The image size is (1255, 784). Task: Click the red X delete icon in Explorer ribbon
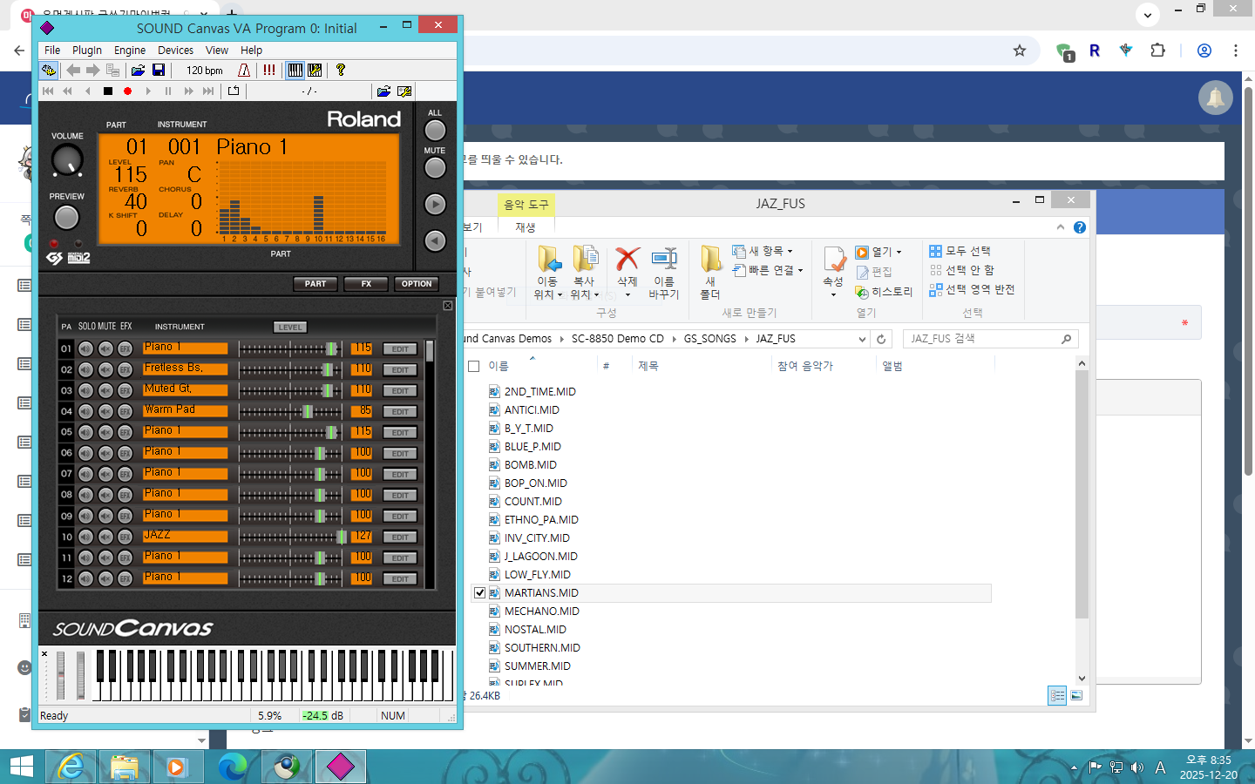(x=627, y=260)
